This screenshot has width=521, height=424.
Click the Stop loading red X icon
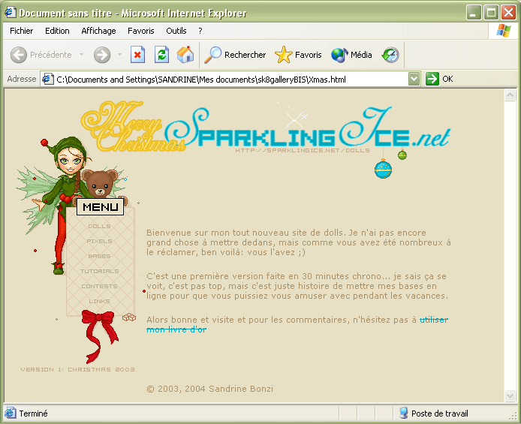pos(137,55)
